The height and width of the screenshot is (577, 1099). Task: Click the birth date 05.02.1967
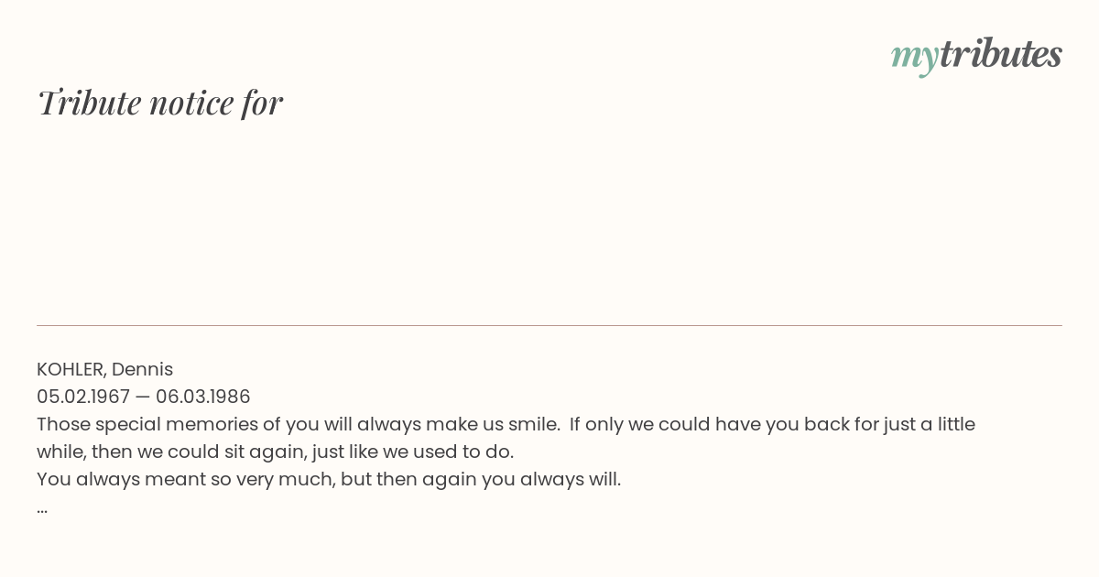pyautogui.click(x=83, y=397)
